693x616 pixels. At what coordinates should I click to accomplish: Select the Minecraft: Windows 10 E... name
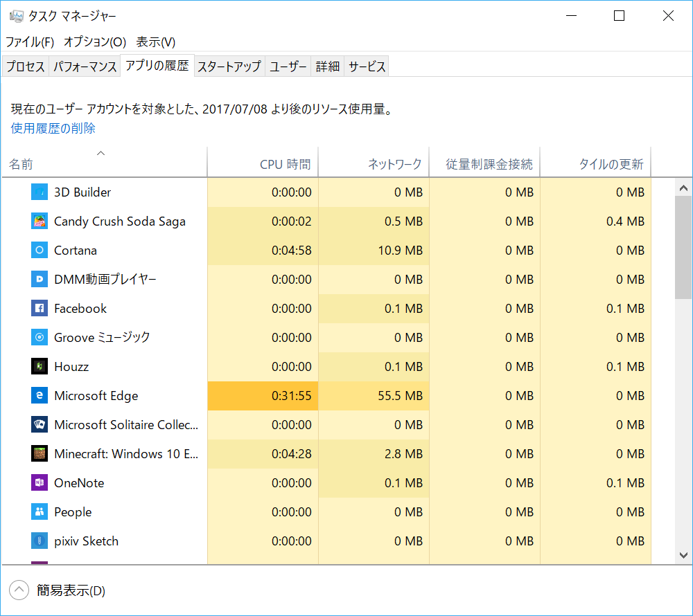126,453
